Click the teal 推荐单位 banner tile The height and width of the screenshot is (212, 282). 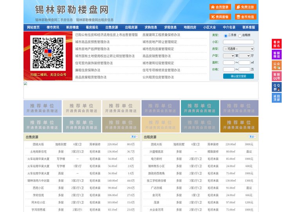[x=200, y=108]
